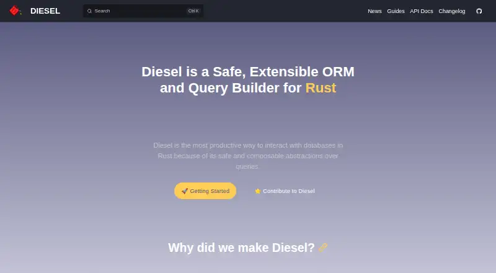The height and width of the screenshot is (273, 496).
Task: Follow the Contribute to Diesel link
Action: tap(285, 191)
